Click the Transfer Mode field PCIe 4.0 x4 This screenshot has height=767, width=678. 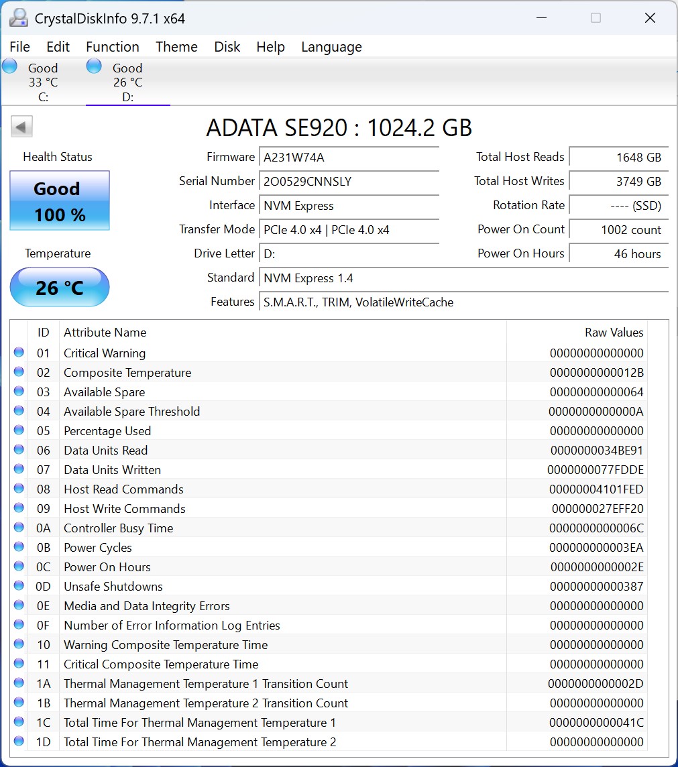(349, 230)
